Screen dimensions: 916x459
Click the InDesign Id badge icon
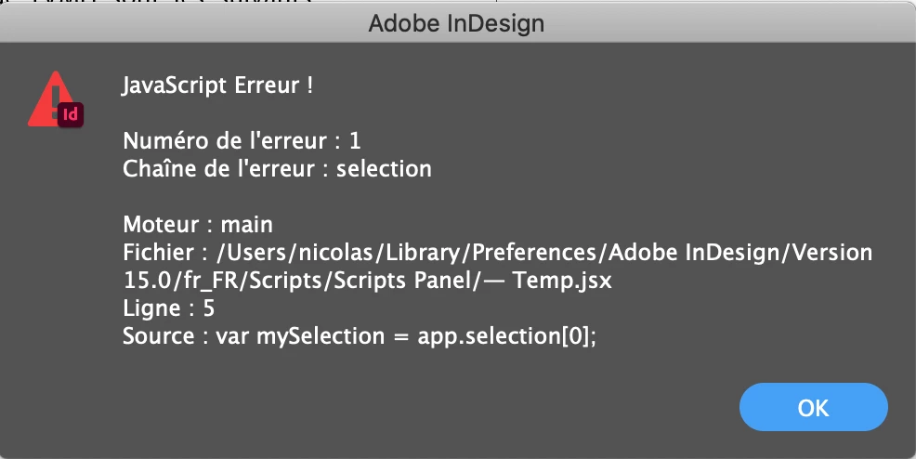click(x=71, y=114)
